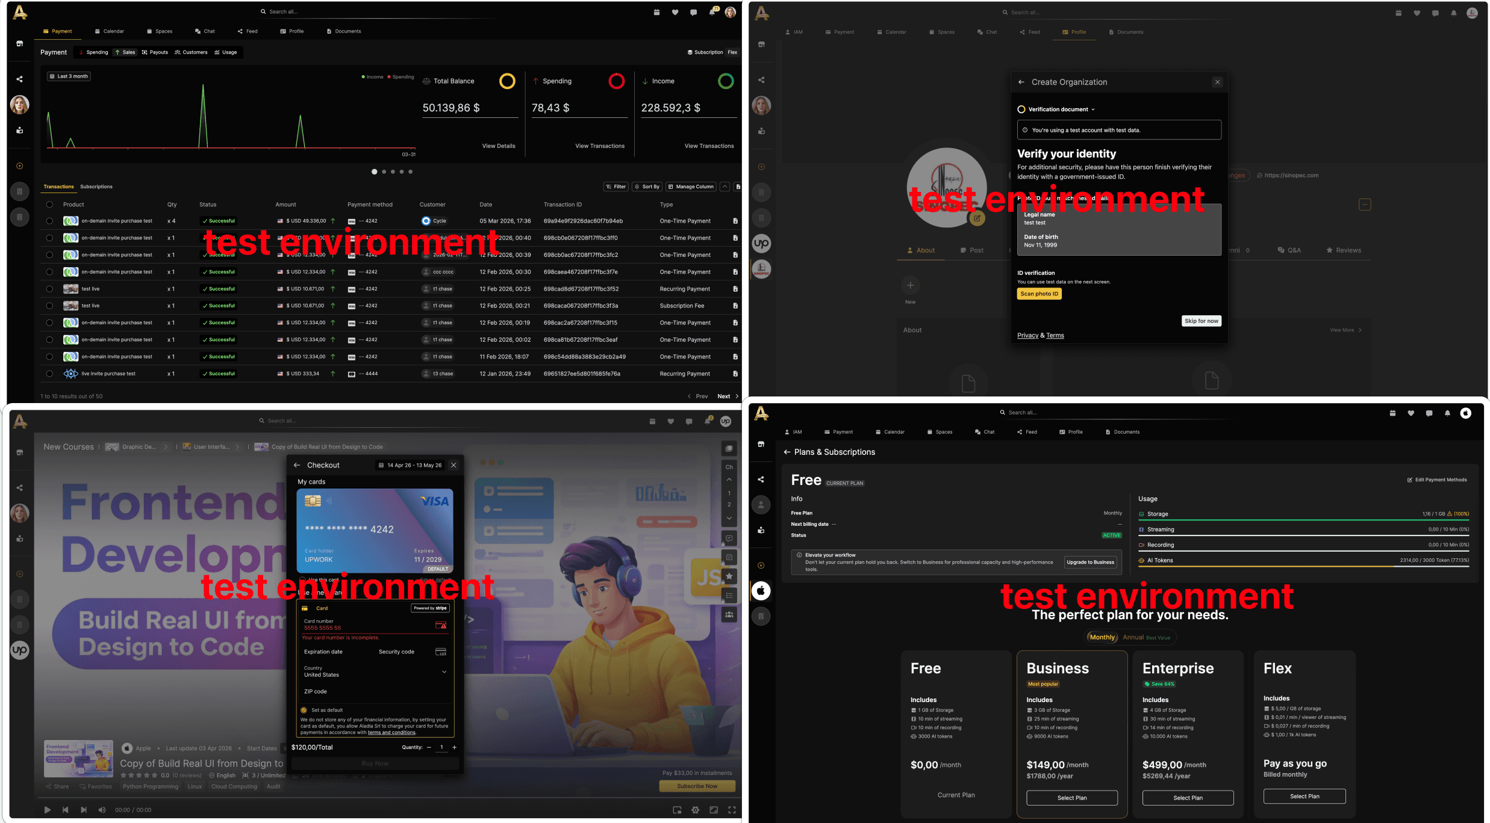Open receipt icon for transaction 69a94e9f2926dac60f7b94eb
Image resolution: width=1490 pixels, height=823 pixels.
tap(735, 221)
